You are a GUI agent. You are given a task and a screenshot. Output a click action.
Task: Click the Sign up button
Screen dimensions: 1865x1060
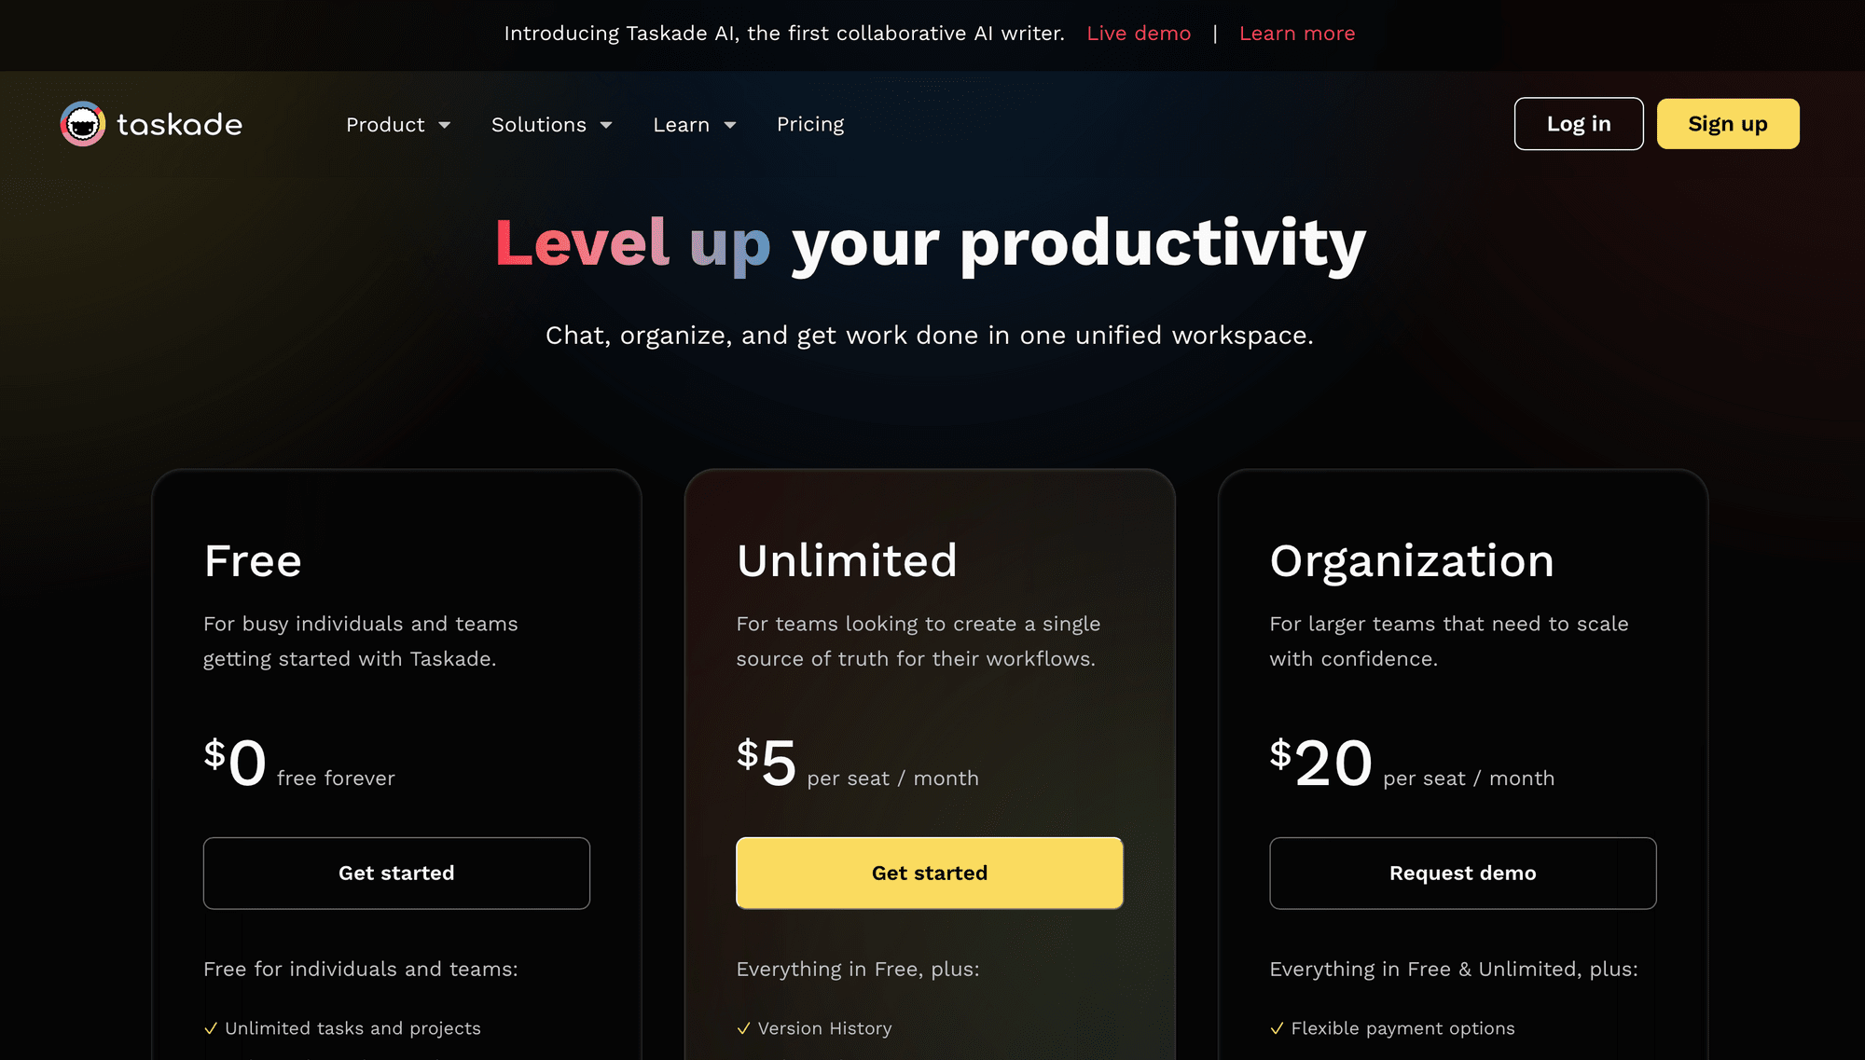coord(1728,123)
